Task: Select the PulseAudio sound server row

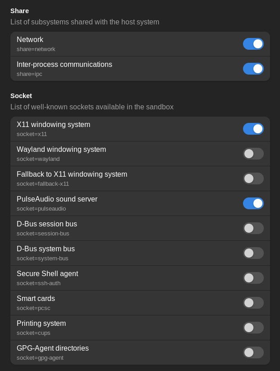Action: (x=57, y=199)
